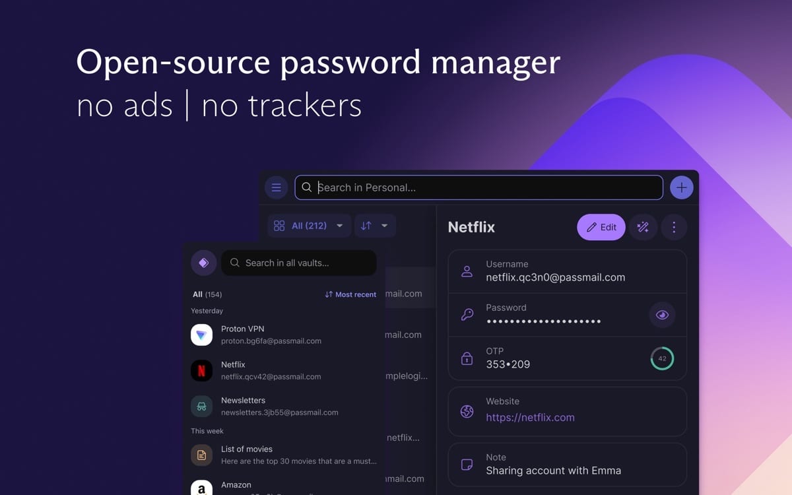Reveal password with the eye icon
The image size is (792, 495).
point(663,315)
